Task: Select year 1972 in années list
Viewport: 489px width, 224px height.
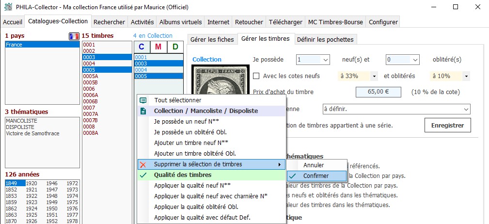Action: click(72, 183)
